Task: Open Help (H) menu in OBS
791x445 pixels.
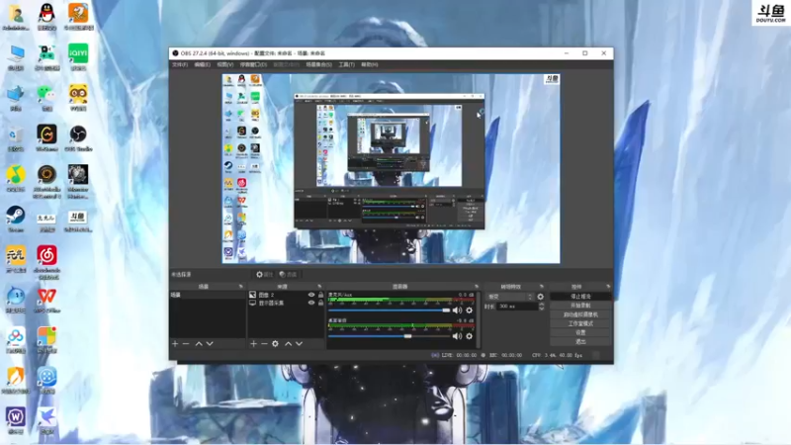Action: (369, 64)
